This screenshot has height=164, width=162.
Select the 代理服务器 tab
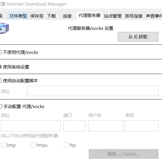point(89,16)
